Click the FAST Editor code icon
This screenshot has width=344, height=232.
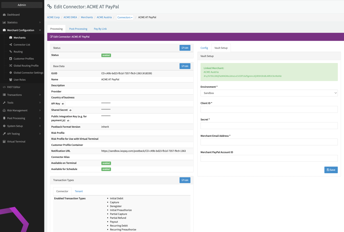(x=4, y=87)
